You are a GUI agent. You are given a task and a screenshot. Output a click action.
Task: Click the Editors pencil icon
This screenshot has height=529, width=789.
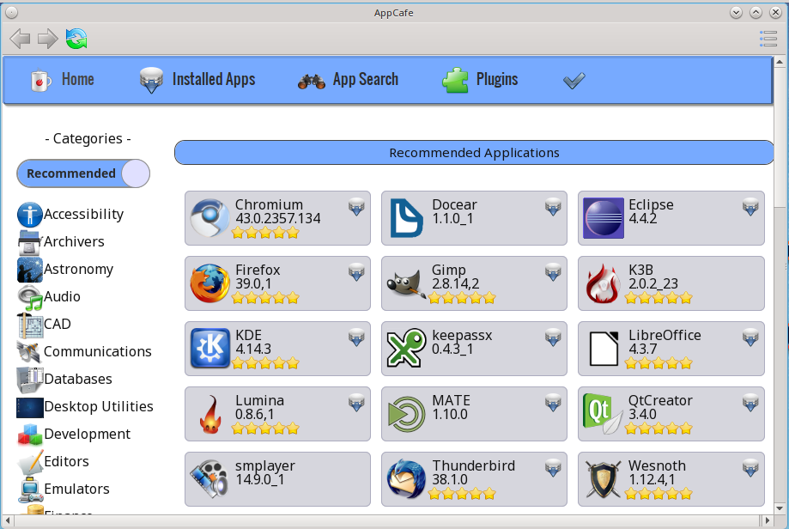point(30,462)
